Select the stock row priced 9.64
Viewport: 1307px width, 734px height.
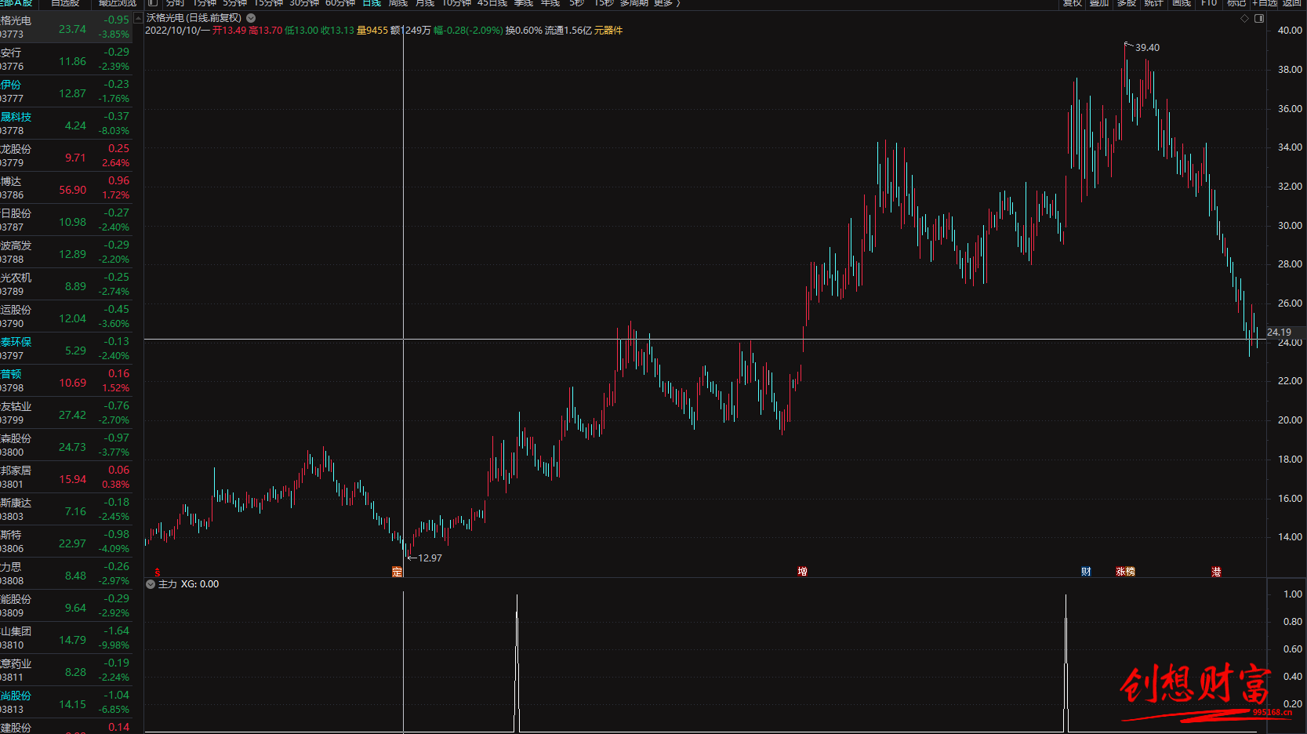pyautogui.click(x=66, y=606)
